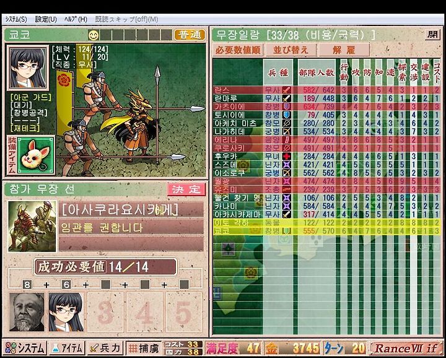Click empty participant slot 3
Viewport: 446px width, 358px height.
pos(105,312)
